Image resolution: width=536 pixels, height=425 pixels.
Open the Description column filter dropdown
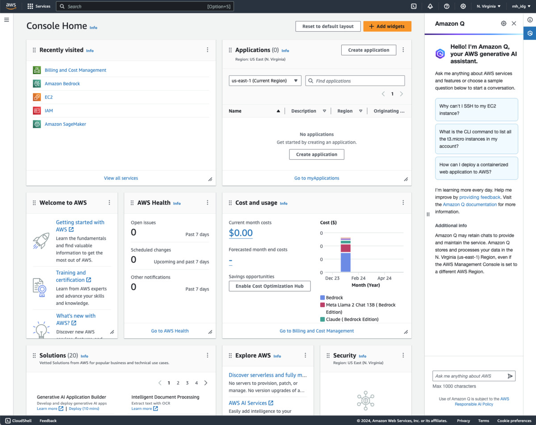(x=325, y=110)
